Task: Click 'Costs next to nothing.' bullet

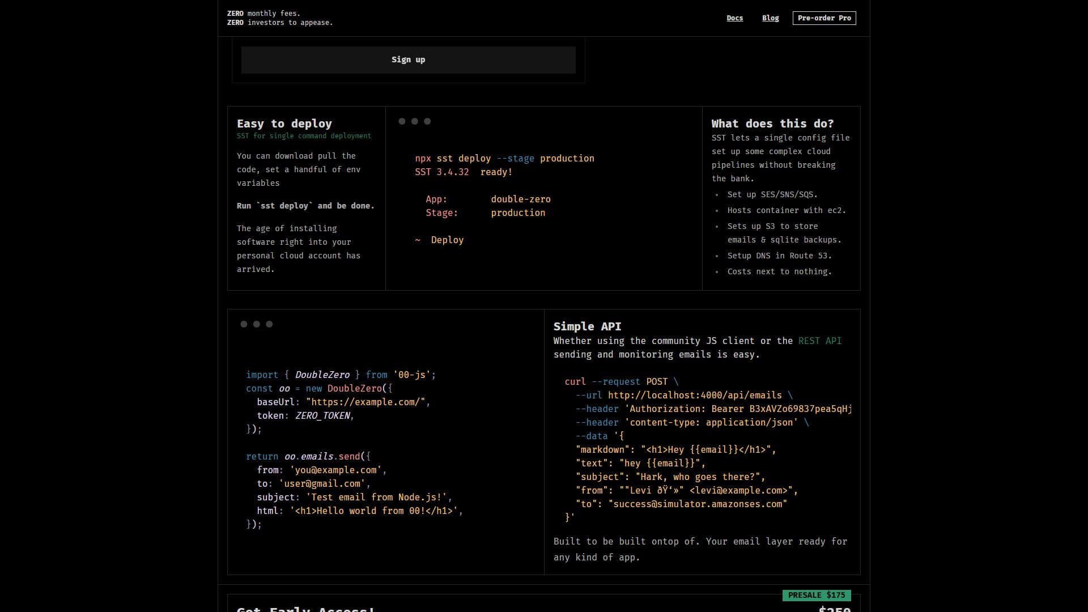Action: point(779,271)
